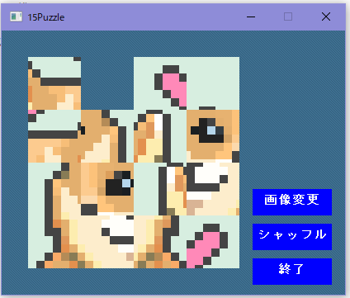The width and height of the screenshot is (350, 298).
Task: Slide the tile directly below the empty slot
Action: click(x=107, y=136)
